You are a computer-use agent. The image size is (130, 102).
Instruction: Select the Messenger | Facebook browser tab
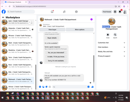coord(16,2)
